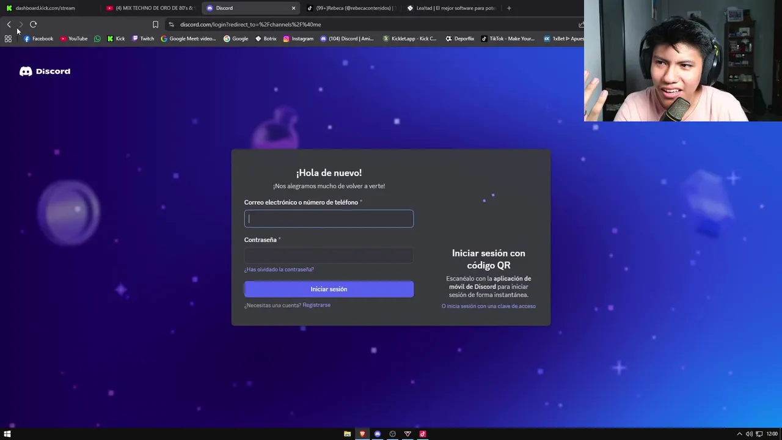Open network status in system tray
Viewport: 782px width, 440px height.
pyautogui.click(x=759, y=434)
